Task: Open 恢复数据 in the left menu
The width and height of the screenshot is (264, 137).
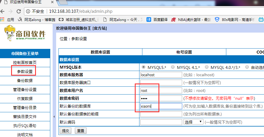Action: click(25, 99)
